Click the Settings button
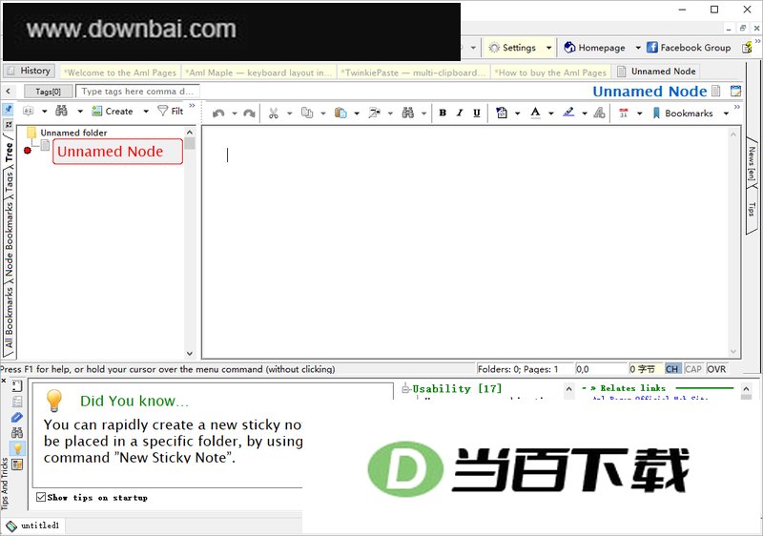 click(x=513, y=48)
